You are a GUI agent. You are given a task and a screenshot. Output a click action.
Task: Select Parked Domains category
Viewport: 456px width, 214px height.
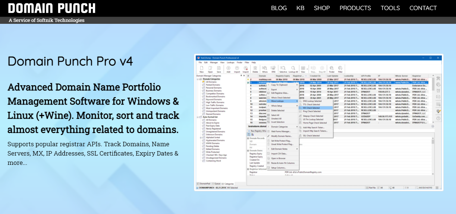[x=213, y=85]
